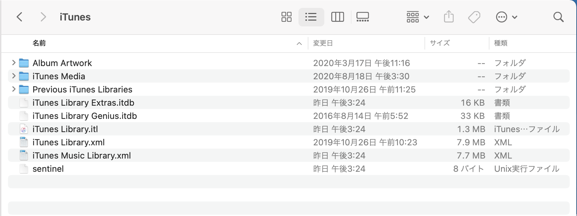Open the group-by dropdown

(x=417, y=17)
